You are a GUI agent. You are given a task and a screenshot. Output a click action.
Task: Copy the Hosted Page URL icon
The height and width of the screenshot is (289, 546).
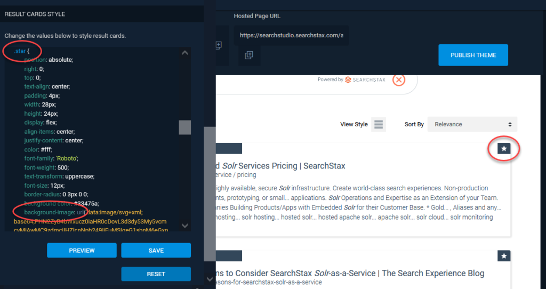(x=249, y=55)
